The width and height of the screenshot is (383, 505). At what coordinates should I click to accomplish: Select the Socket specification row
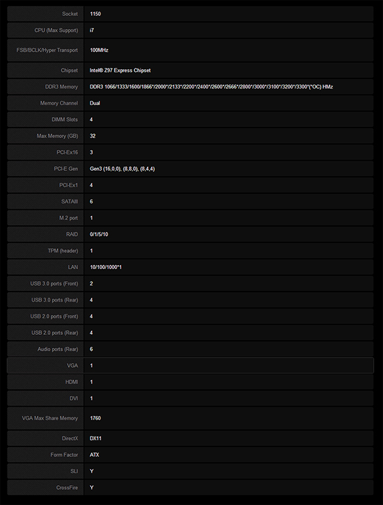190,14
